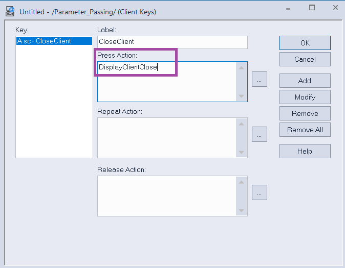Click Repeat Action scroll up arrow
Screen dimensions: 345x268
pos(242,124)
